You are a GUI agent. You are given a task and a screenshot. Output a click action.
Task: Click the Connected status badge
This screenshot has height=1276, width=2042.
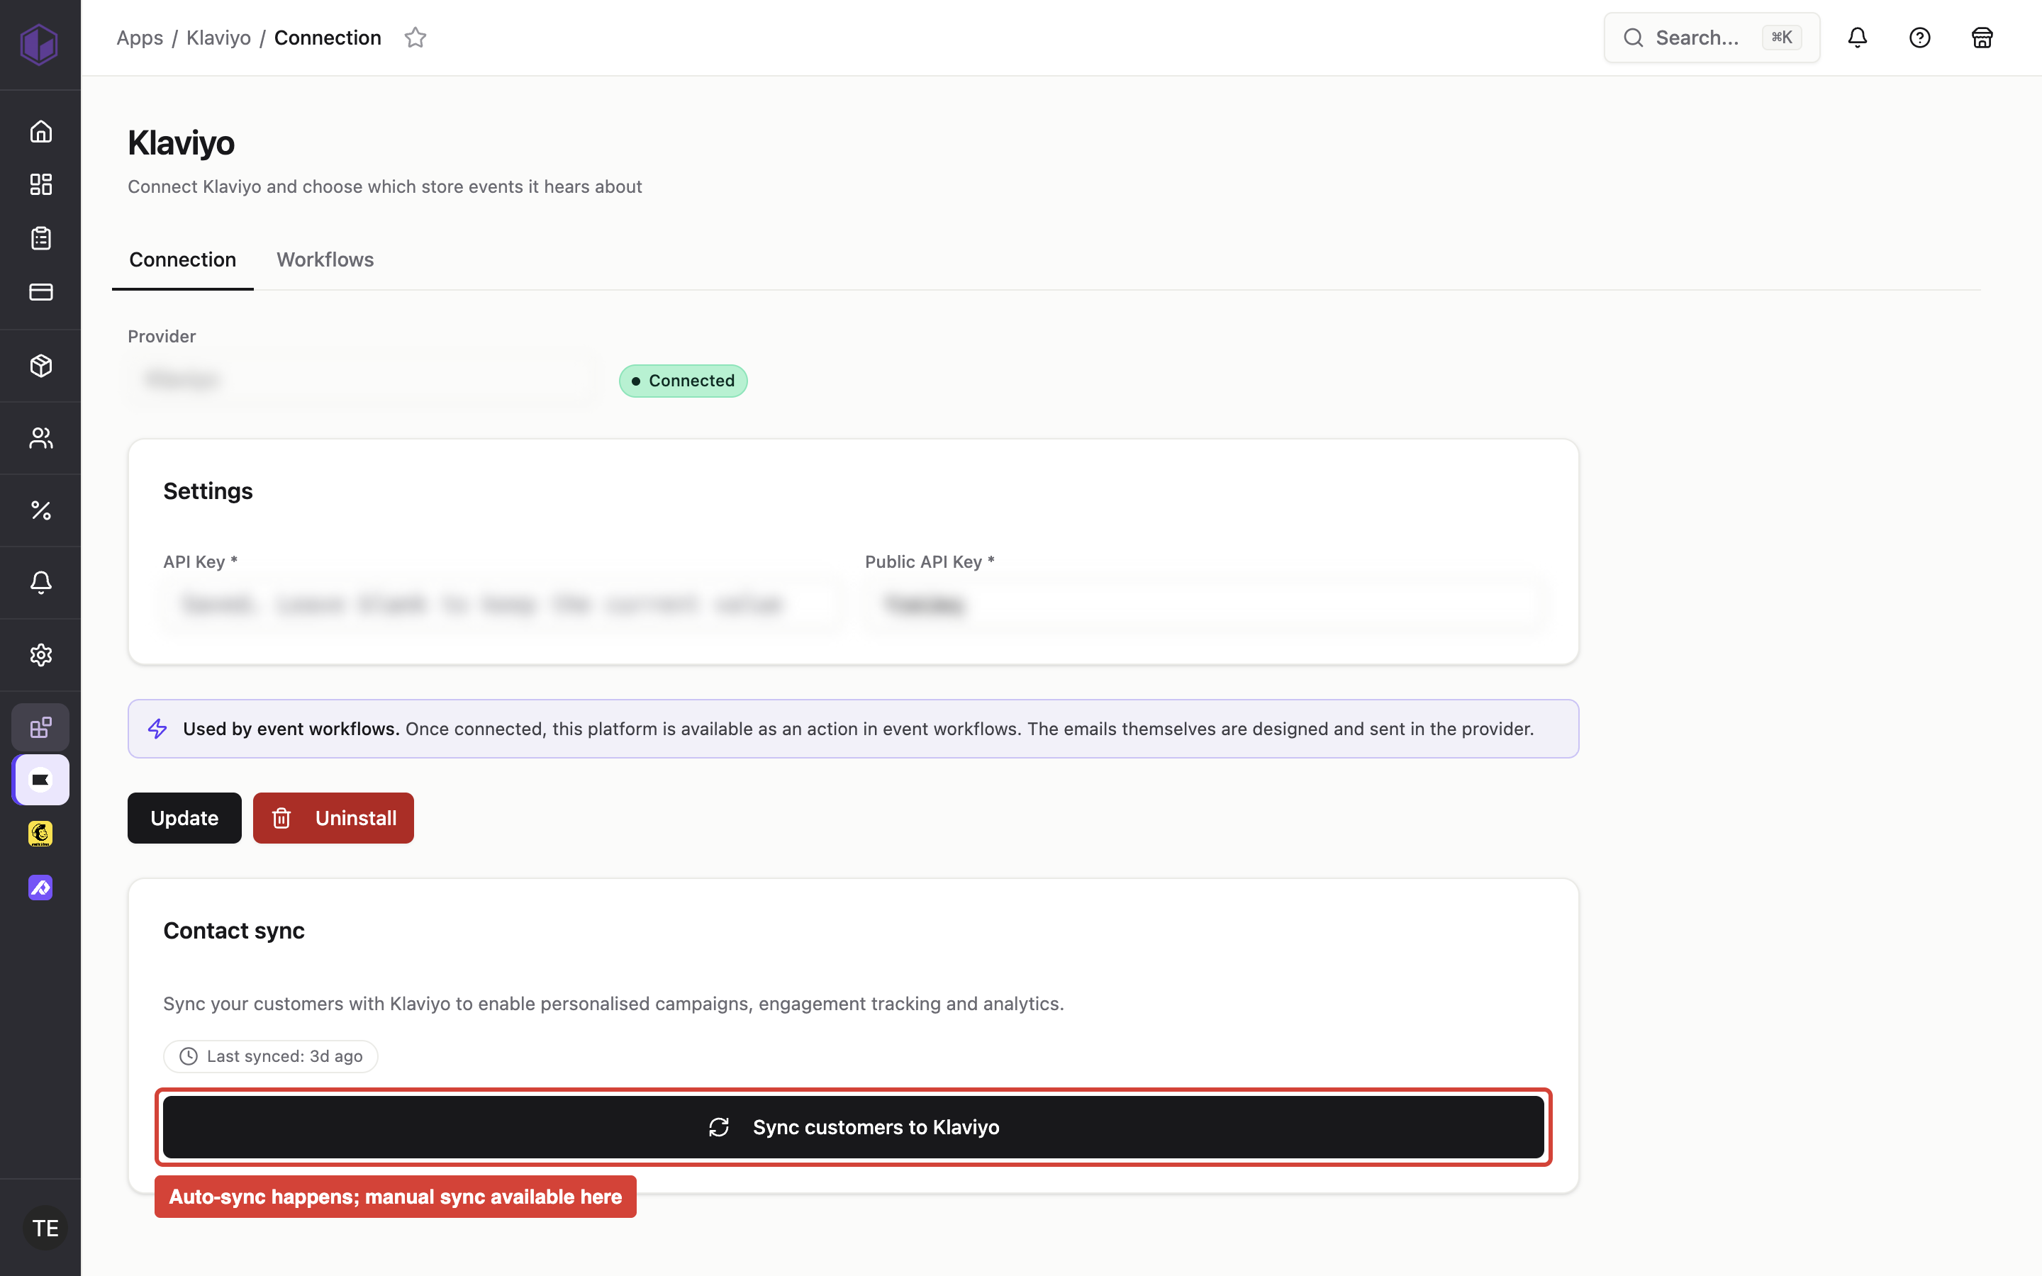684,381
